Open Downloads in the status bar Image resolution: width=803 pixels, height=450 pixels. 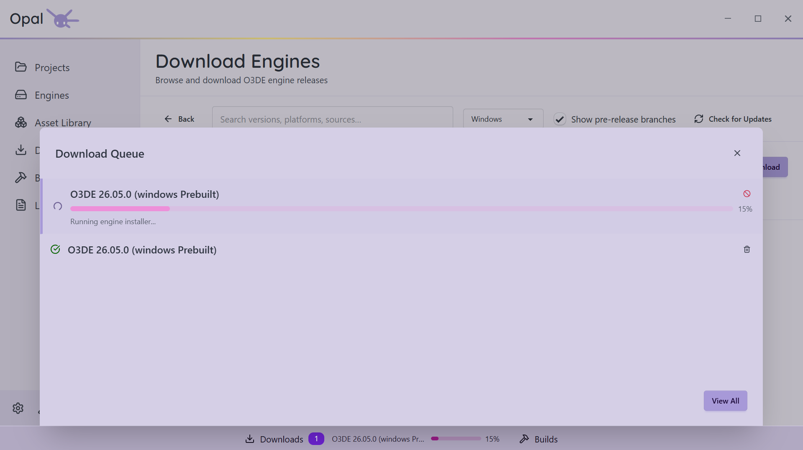tap(274, 439)
